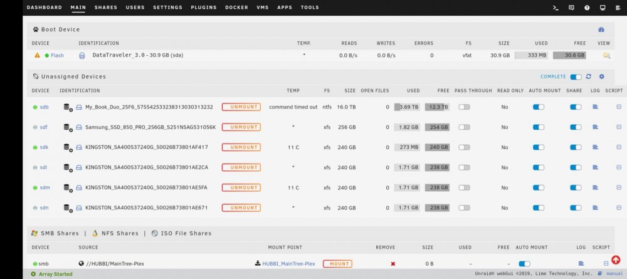The image size is (627, 279).
Task: Click the info monitor icon in top bar
Action: [603, 8]
